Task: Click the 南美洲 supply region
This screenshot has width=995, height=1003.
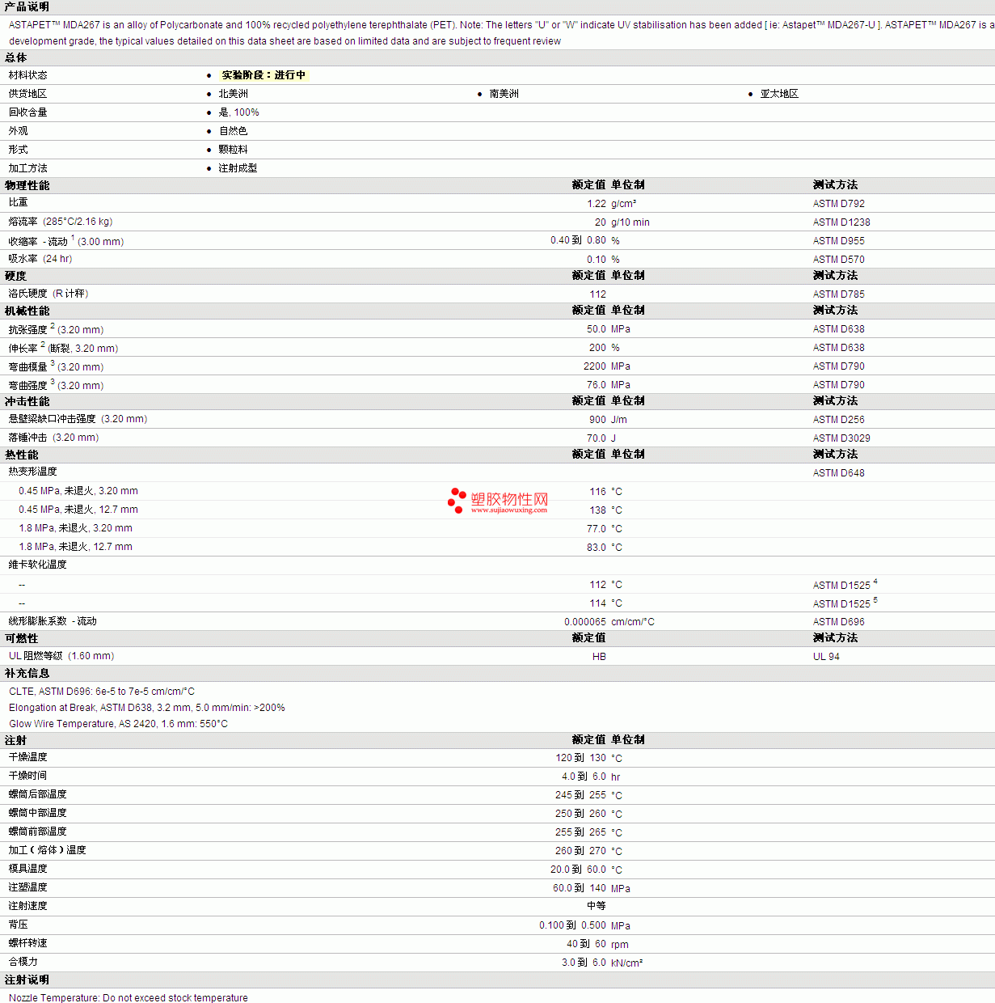Action: point(504,94)
